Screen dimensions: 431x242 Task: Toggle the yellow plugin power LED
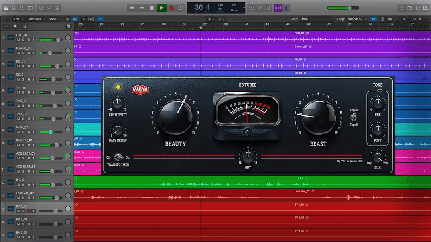coord(118,87)
